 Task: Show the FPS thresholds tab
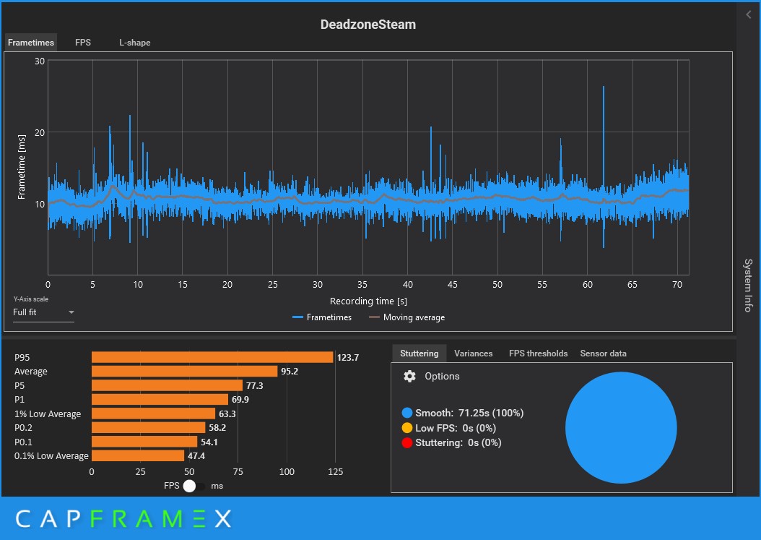click(x=538, y=353)
